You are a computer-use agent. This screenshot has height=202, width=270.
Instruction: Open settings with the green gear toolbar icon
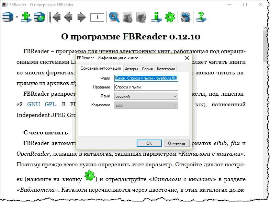tap(170, 17)
